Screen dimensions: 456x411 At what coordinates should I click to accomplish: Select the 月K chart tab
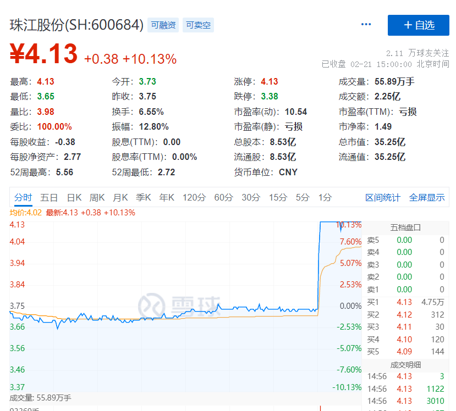point(120,198)
